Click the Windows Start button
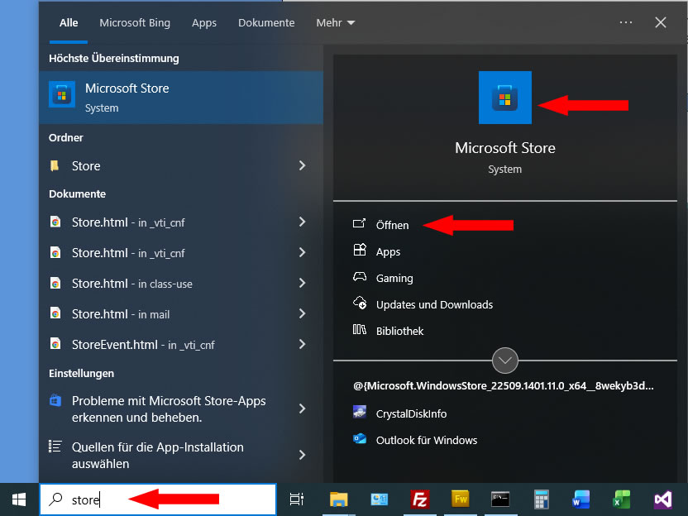The image size is (688, 516). click(19, 499)
